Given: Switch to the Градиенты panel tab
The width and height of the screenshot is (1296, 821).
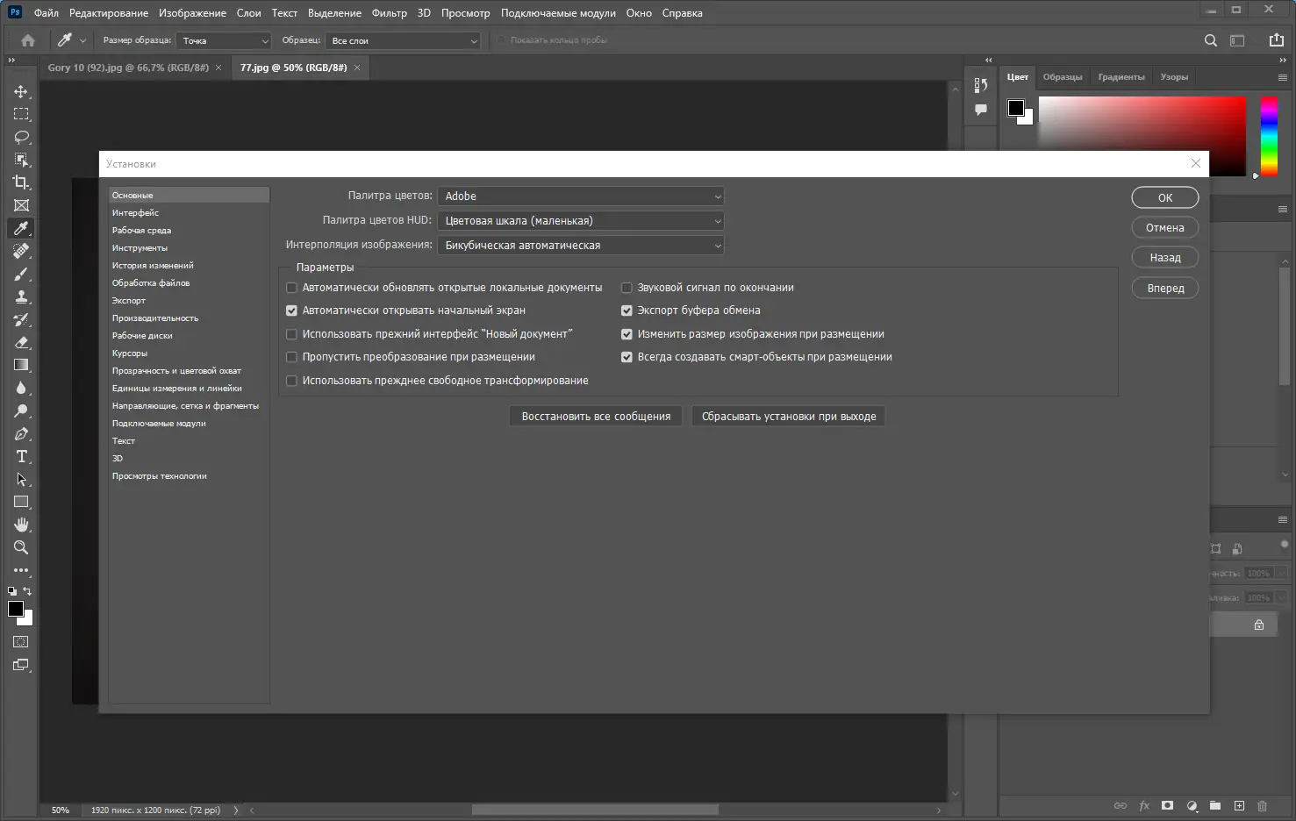Looking at the screenshot, I should 1121,77.
